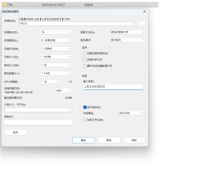Open the browse (...) button for the archive path
The width and height of the screenshot is (223, 172).
(142, 24)
